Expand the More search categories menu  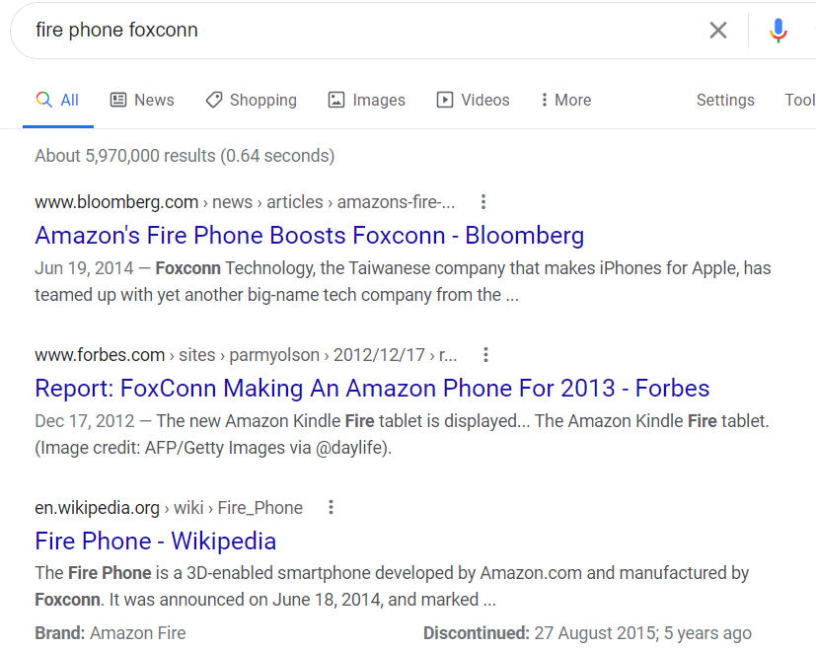click(x=566, y=100)
